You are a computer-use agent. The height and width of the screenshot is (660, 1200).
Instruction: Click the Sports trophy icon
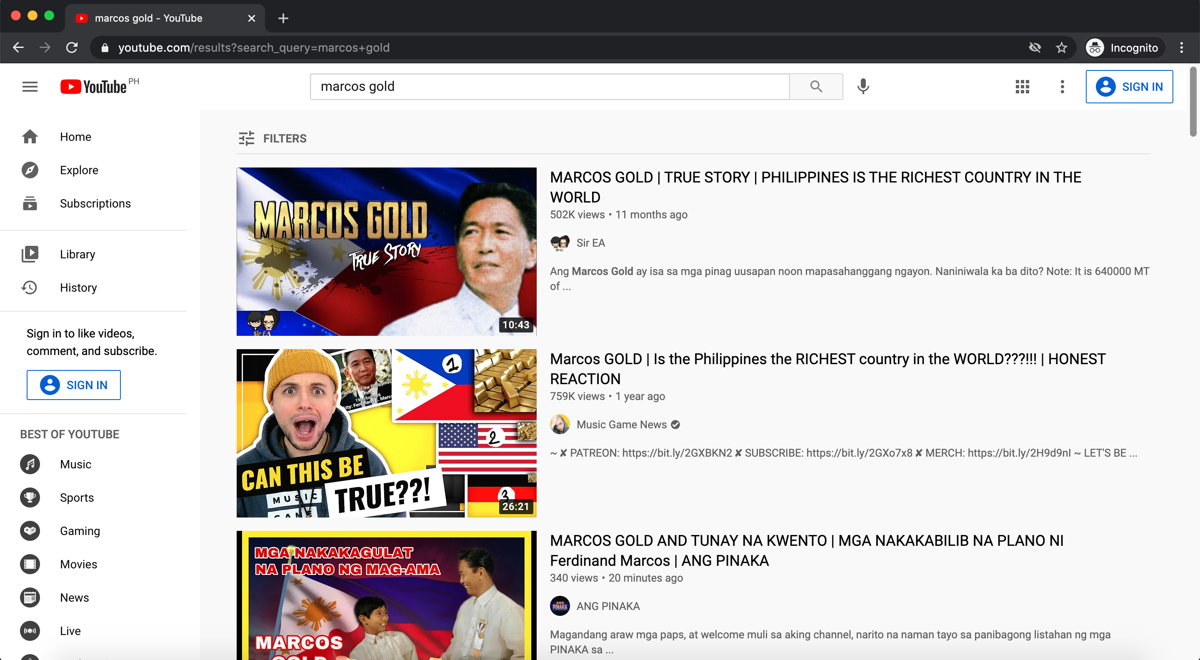(30, 497)
